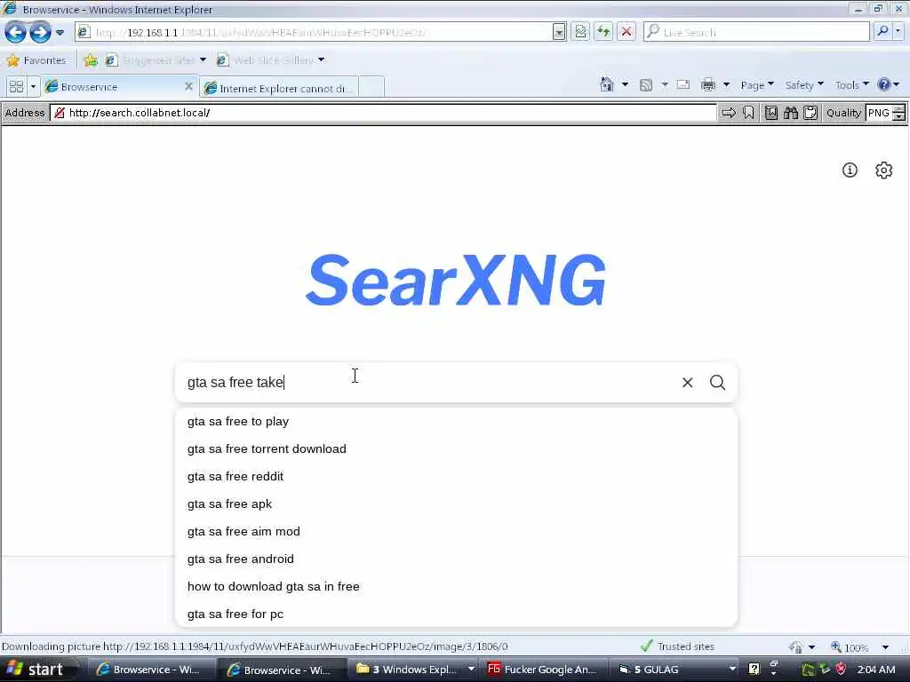
Task: Click the Trusted sites status indicator
Action: coord(677,646)
